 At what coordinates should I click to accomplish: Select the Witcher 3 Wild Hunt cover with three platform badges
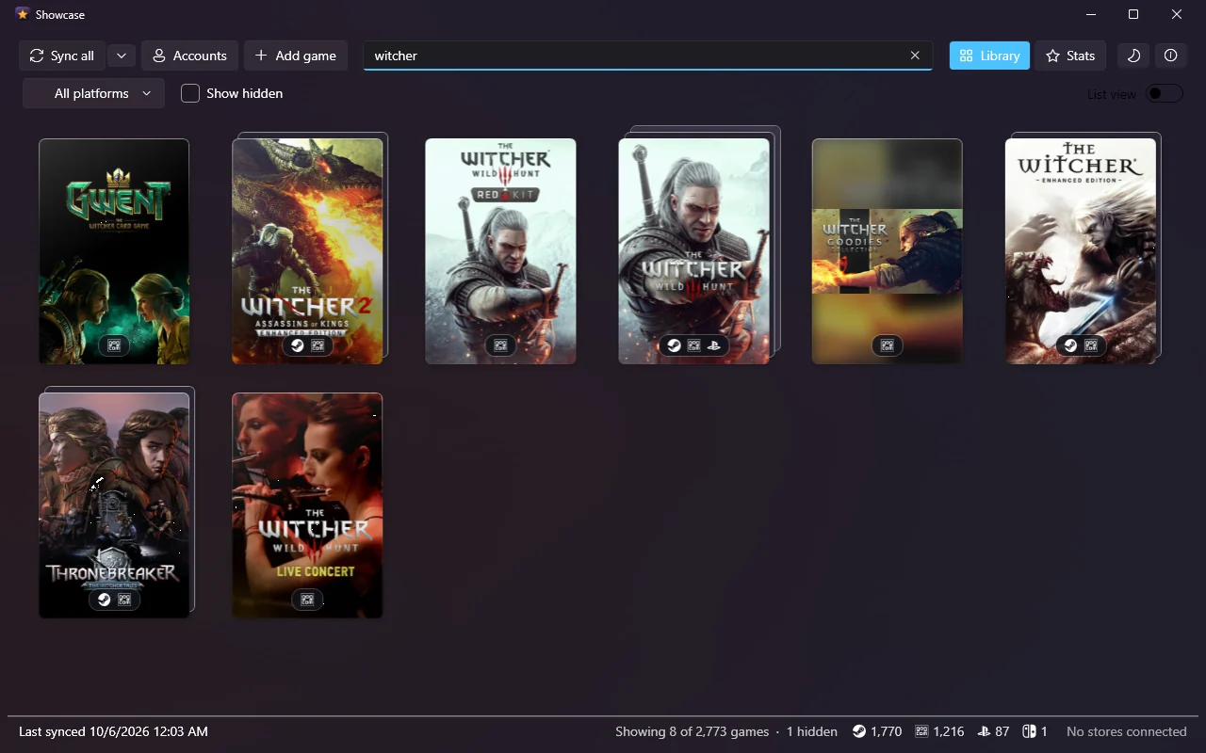694,251
